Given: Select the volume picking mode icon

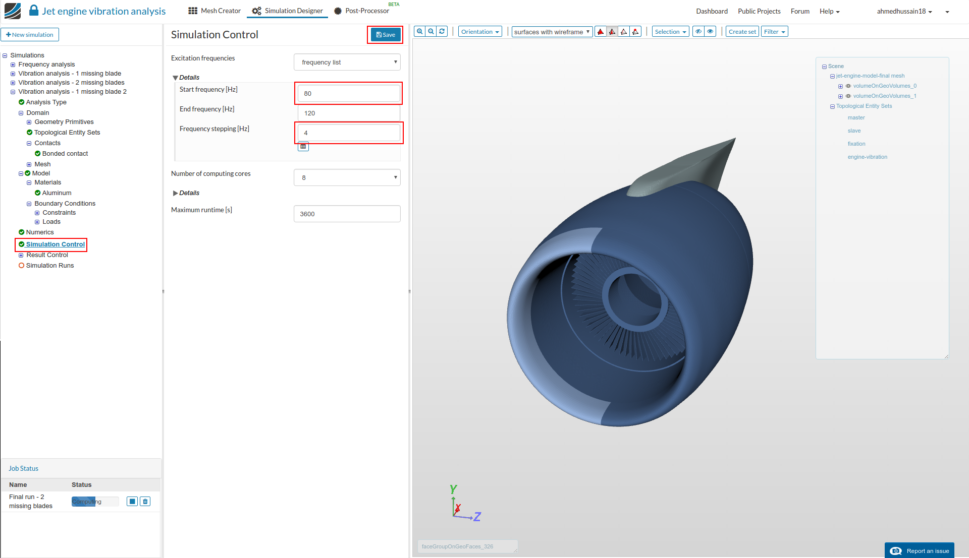Looking at the screenshot, I should click(601, 32).
